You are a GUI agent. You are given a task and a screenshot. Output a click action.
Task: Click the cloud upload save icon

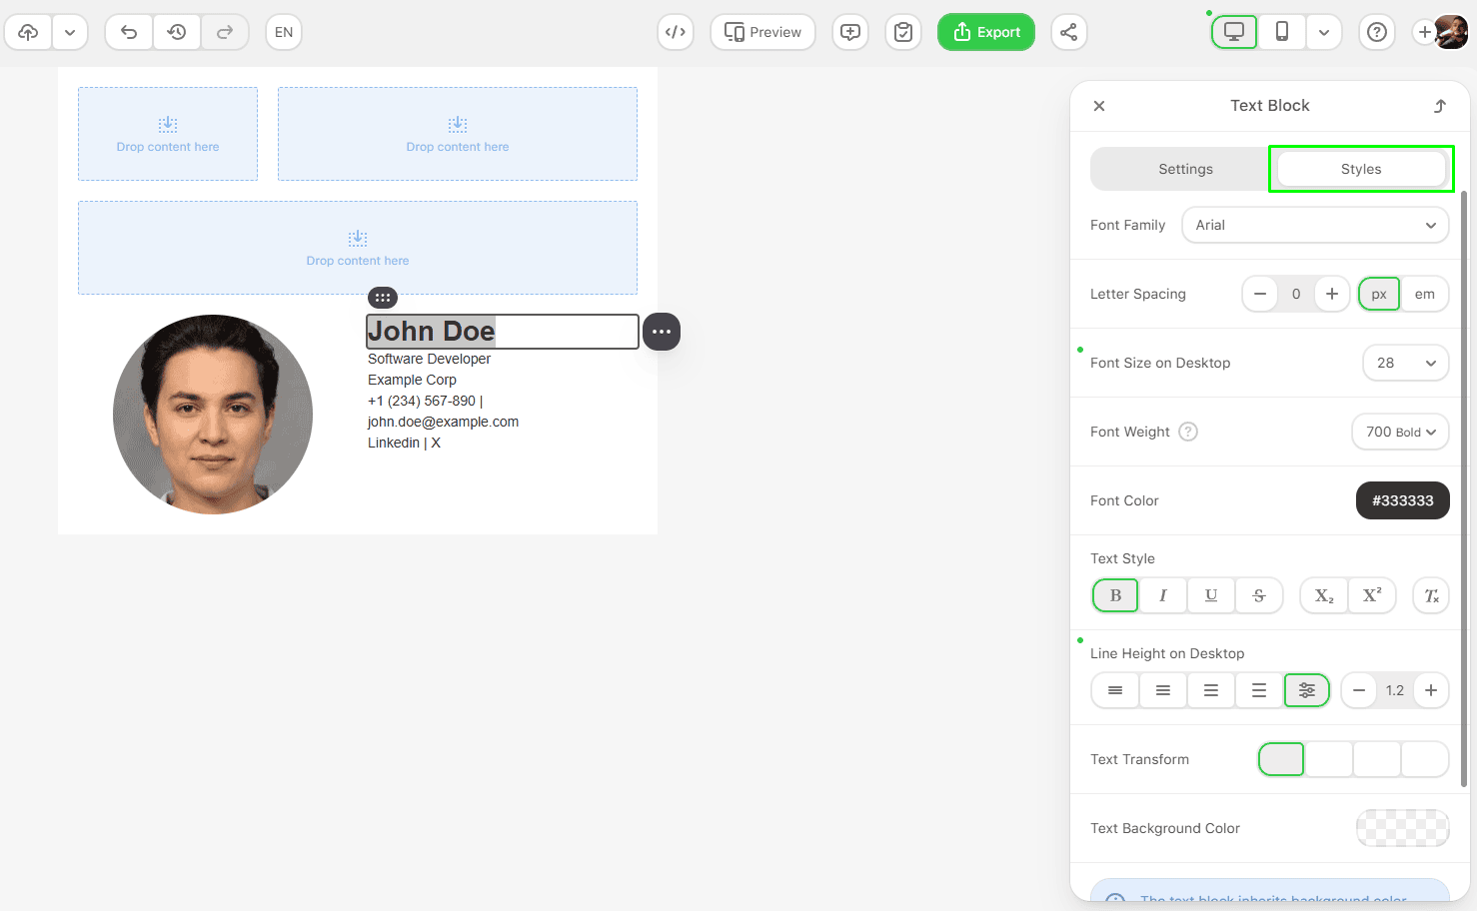point(29,32)
